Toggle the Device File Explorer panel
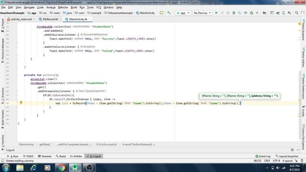The image size is (306, 172). tap(304, 137)
